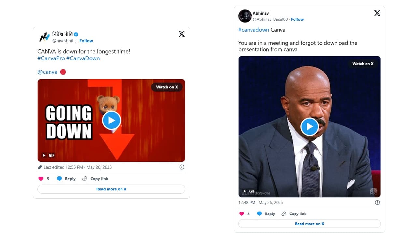The height and width of the screenshot is (233, 417).
Task: Open info icon on the niveshniti tweet
Action: pyautogui.click(x=182, y=167)
